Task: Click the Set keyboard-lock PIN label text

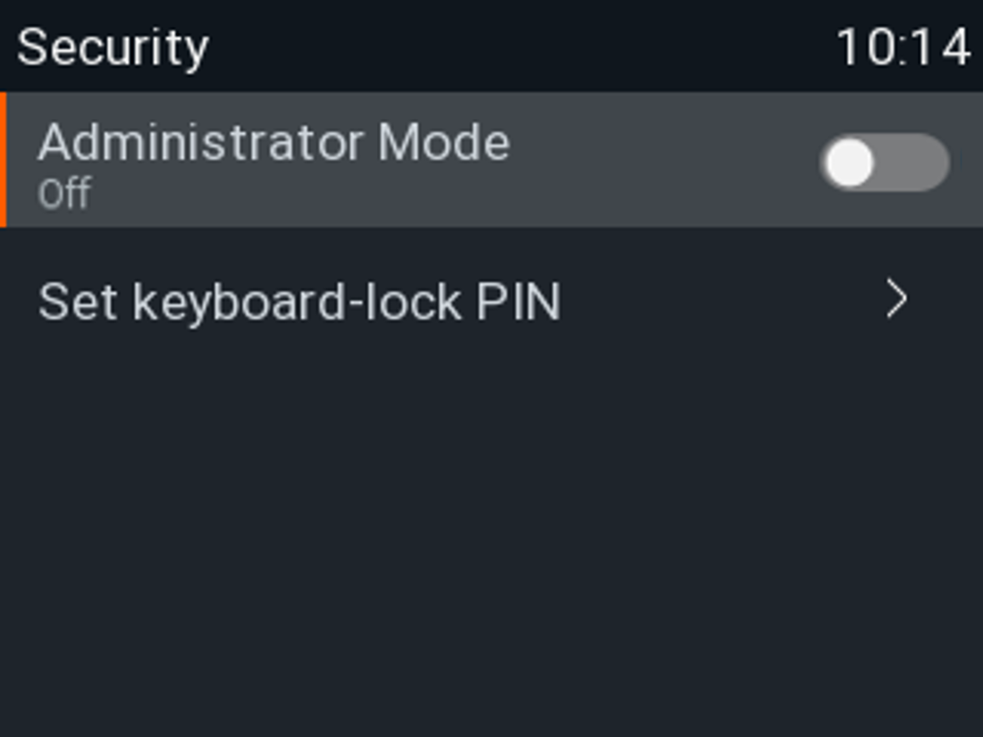Action: [x=299, y=302]
